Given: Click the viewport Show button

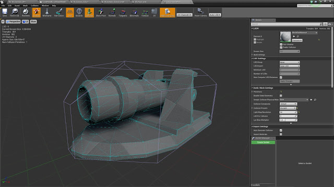Looking at the screenshot, I should click(x=33, y=22).
